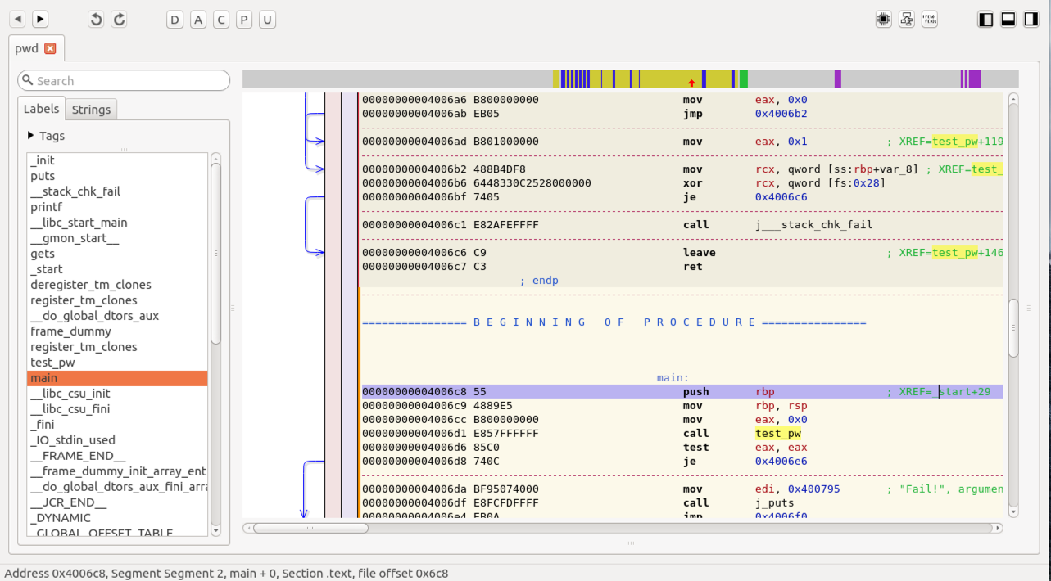Click the green segment in the navigation bar

(x=743, y=79)
